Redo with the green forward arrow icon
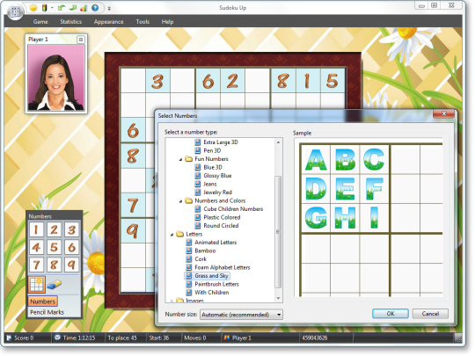This screenshot has width=475, height=356. (x=73, y=8)
